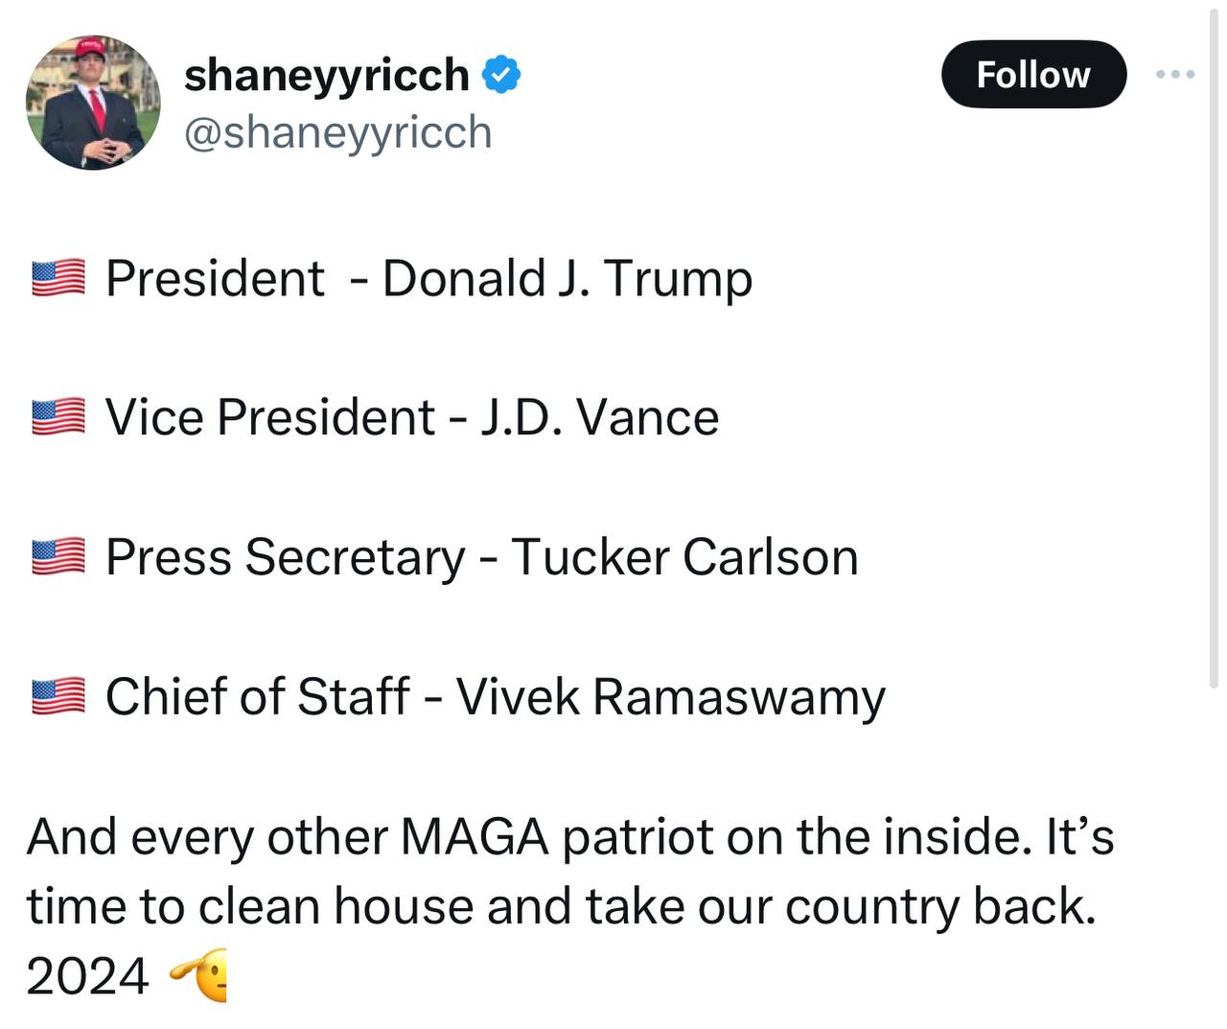The height and width of the screenshot is (1029, 1227).
Task: Click the shaneyyricch display name
Action: click(x=326, y=75)
